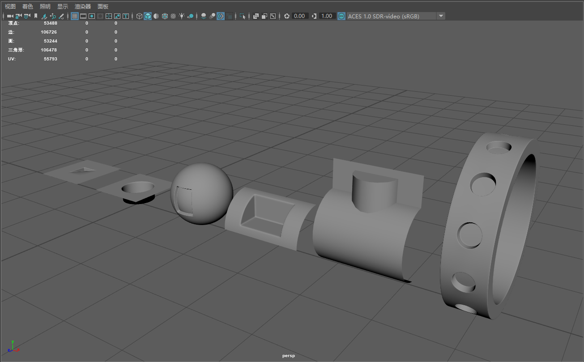Image resolution: width=584 pixels, height=362 pixels.
Task: Open Camera Attributes icon
Action: pos(27,16)
